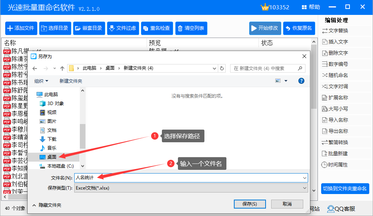Viewport: 373px width, 216px height.
Task: Click the 状态 column header
Action: tap(267, 43)
